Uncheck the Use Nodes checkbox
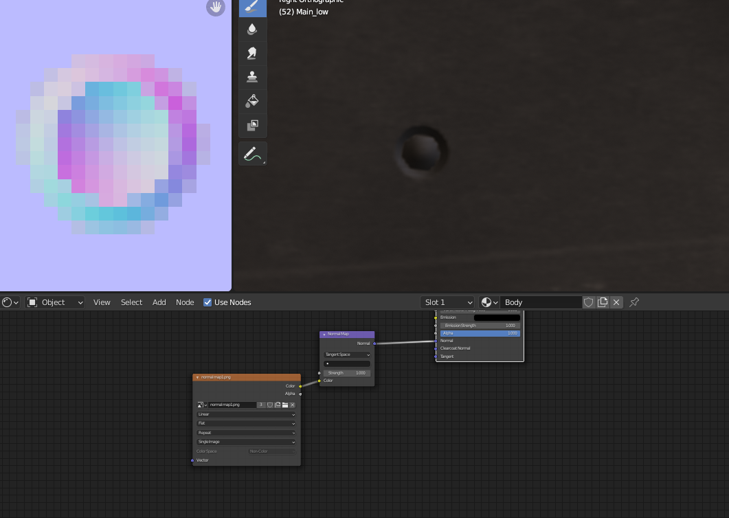Viewport: 729px width, 518px height. click(x=207, y=302)
